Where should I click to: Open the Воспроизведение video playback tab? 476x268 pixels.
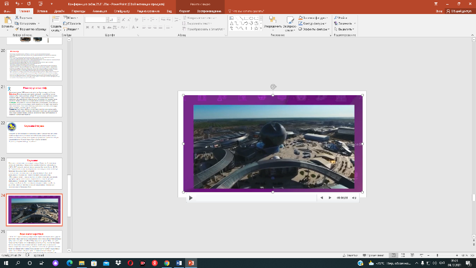coord(210,11)
